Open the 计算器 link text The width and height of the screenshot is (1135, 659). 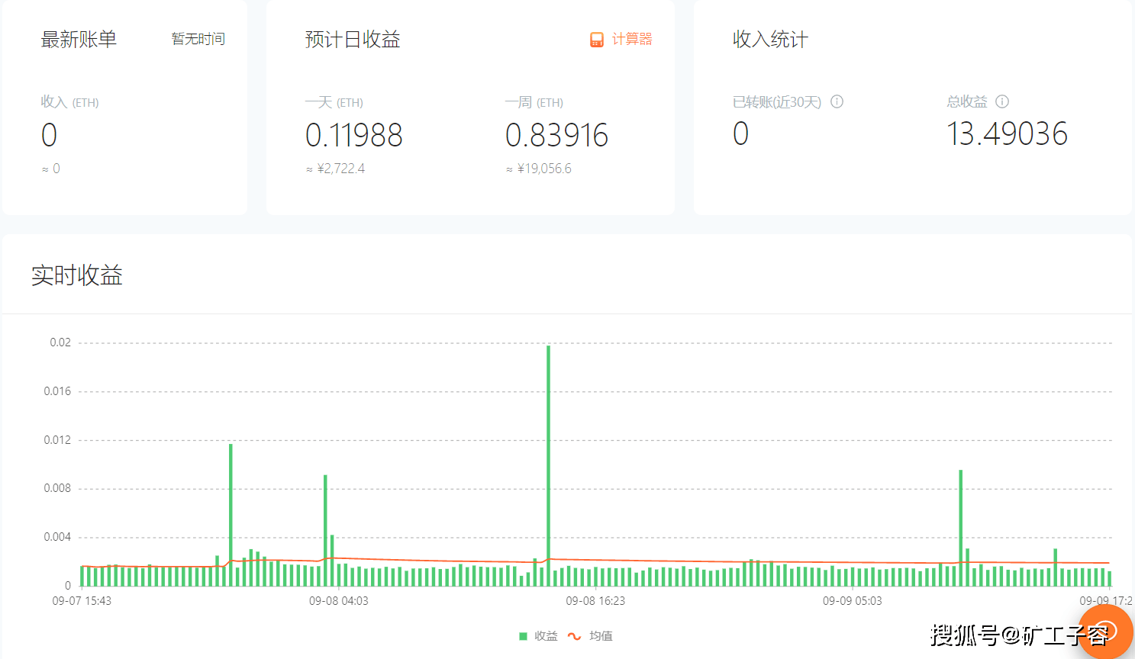click(632, 39)
